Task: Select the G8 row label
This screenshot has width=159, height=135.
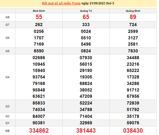Action: click(8, 17)
